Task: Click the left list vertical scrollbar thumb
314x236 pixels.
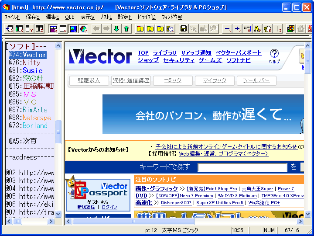Action: click(x=58, y=132)
